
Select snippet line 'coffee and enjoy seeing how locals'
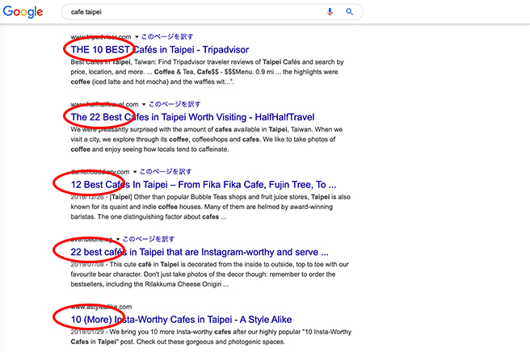click(x=149, y=149)
